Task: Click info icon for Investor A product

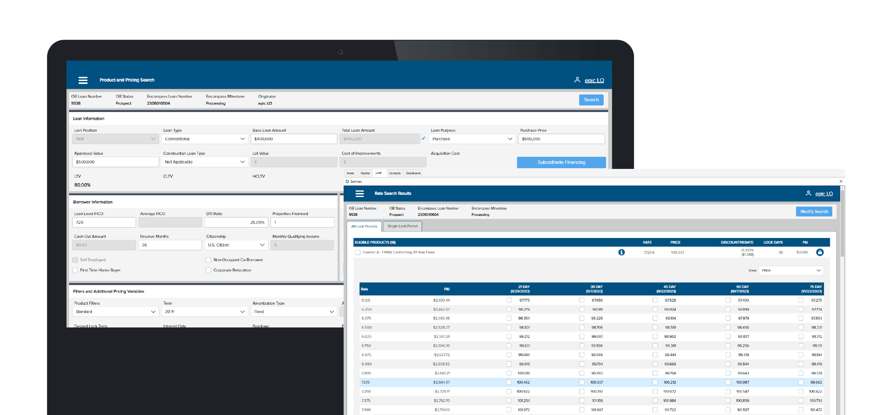Action: coord(622,252)
